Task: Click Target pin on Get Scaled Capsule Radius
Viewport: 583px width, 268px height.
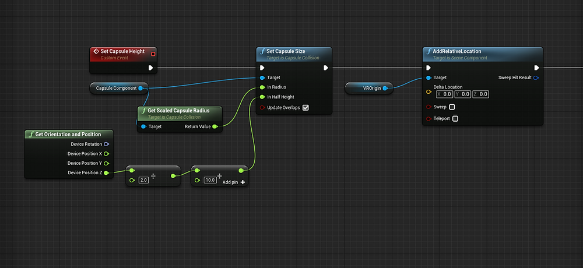Action: click(x=144, y=127)
